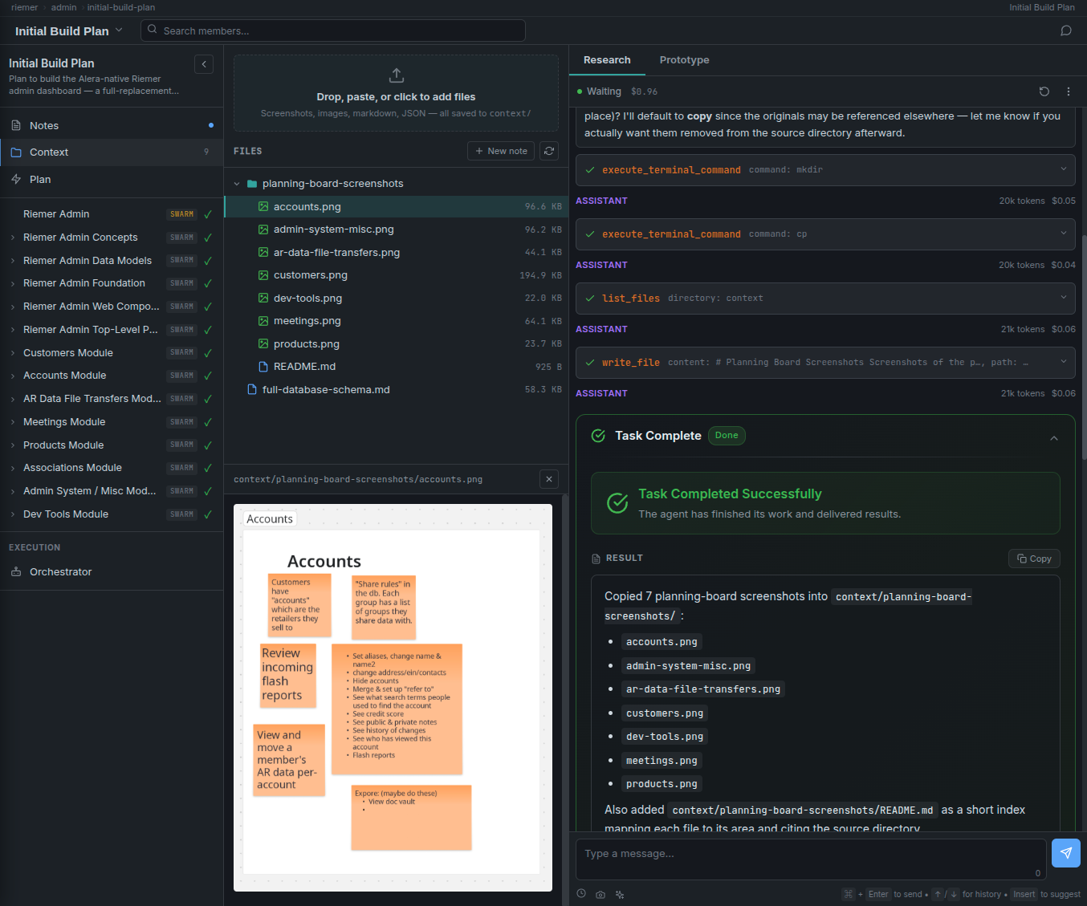The height and width of the screenshot is (906, 1087).
Task: Click the Type a message input box
Action: click(x=811, y=859)
